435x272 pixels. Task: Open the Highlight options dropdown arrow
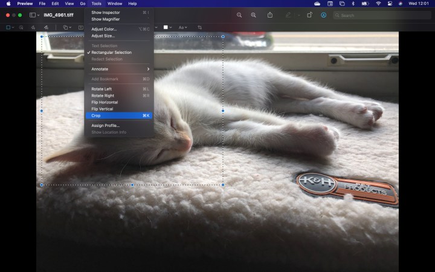[299, 15]
